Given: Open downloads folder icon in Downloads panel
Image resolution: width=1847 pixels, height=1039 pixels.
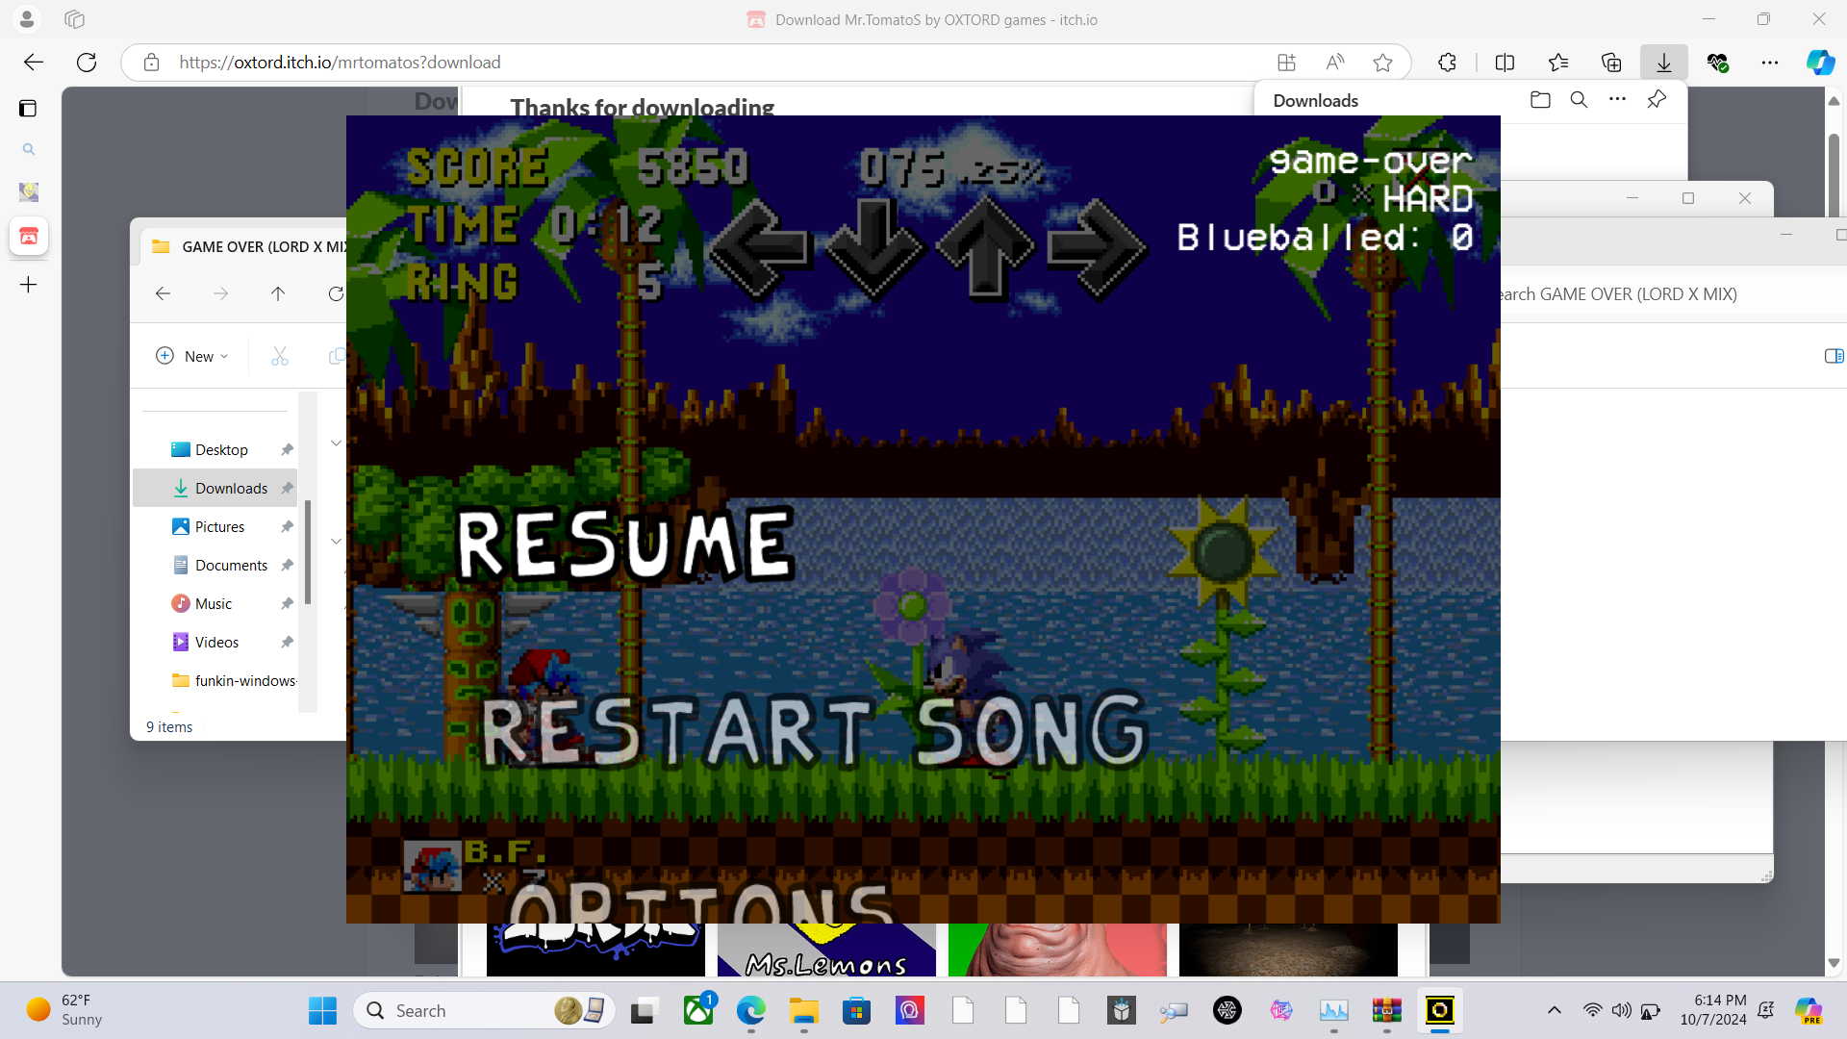Looking at the screenshot, I should point(1540,100).
